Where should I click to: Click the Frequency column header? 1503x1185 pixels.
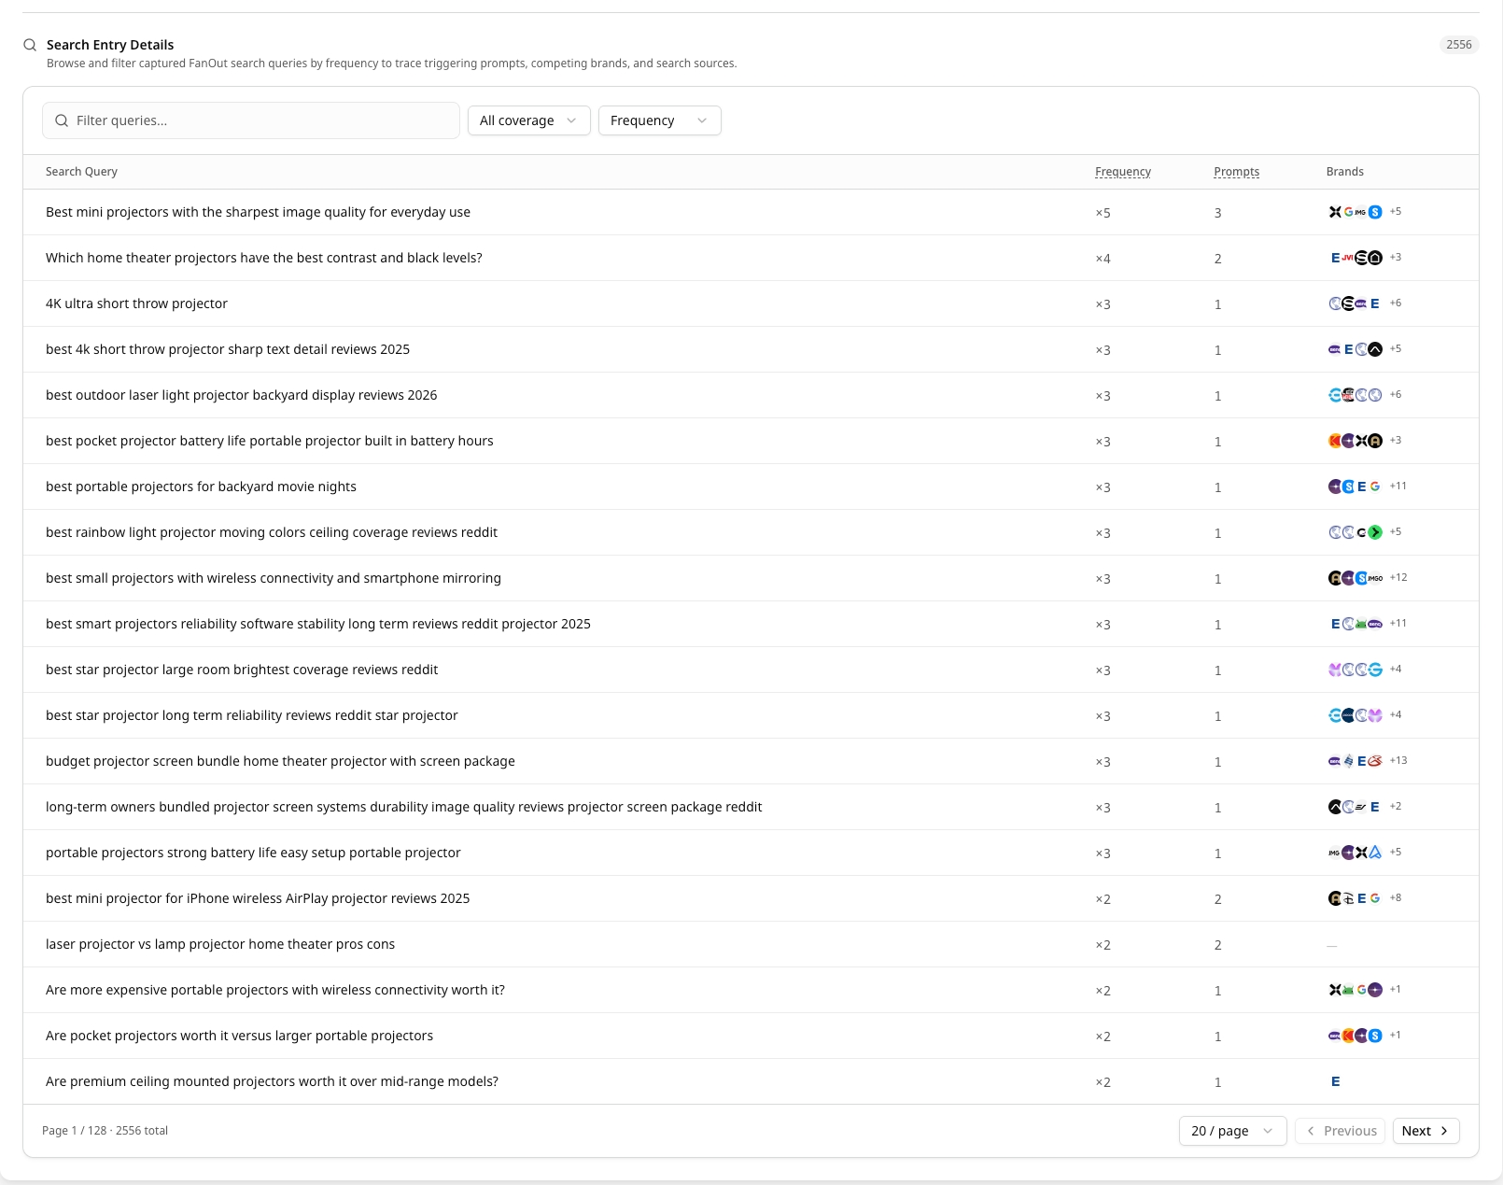[x=1122, y=172]
